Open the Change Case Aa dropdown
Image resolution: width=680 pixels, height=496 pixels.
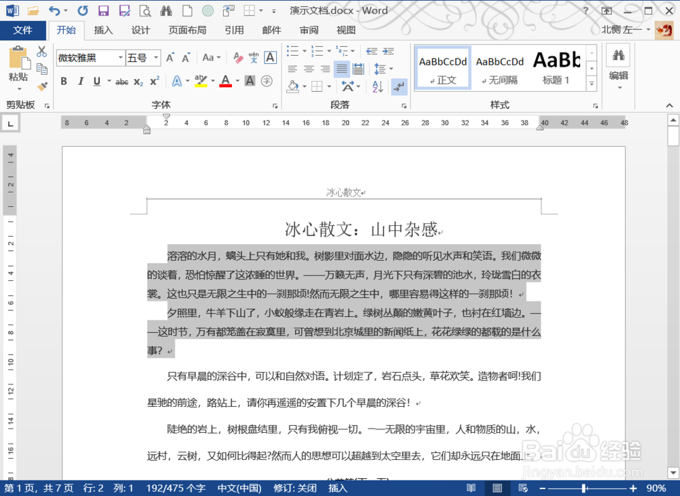pos(211,58)
